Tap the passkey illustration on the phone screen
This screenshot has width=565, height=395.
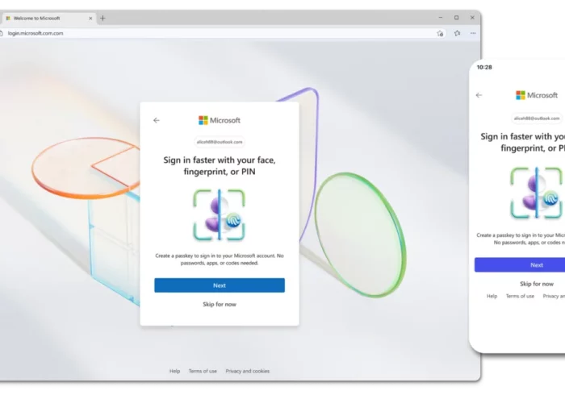tap(537, 193)
